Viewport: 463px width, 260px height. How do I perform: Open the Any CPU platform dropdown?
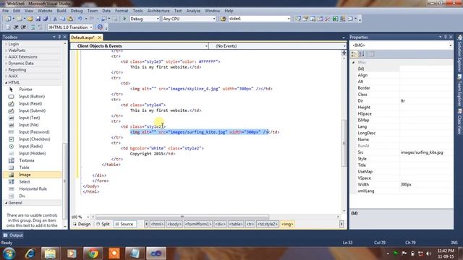click(214, 19)
